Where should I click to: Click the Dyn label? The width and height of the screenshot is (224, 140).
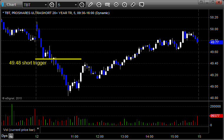4,136
